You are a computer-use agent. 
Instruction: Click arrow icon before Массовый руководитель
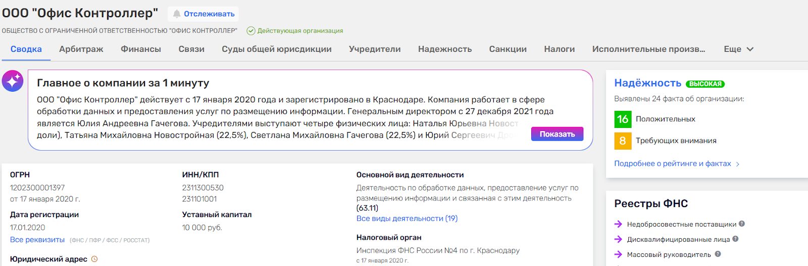[x=618, y=254]
